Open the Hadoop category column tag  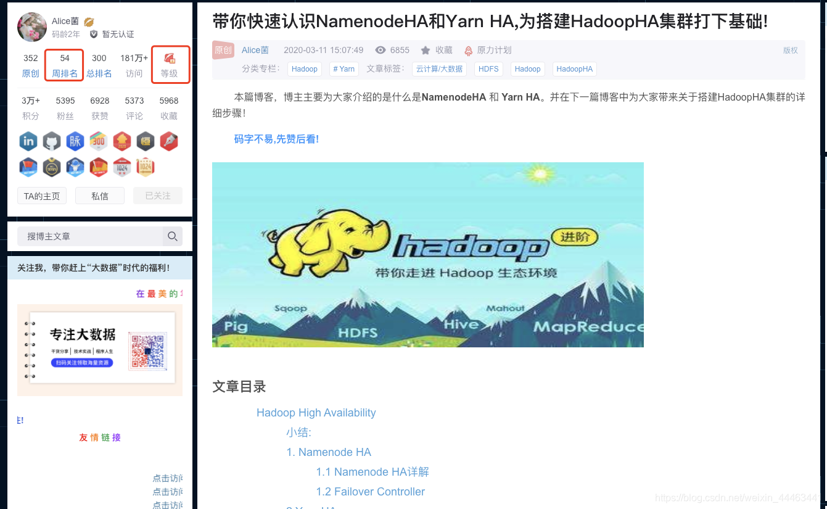point(305,69)
